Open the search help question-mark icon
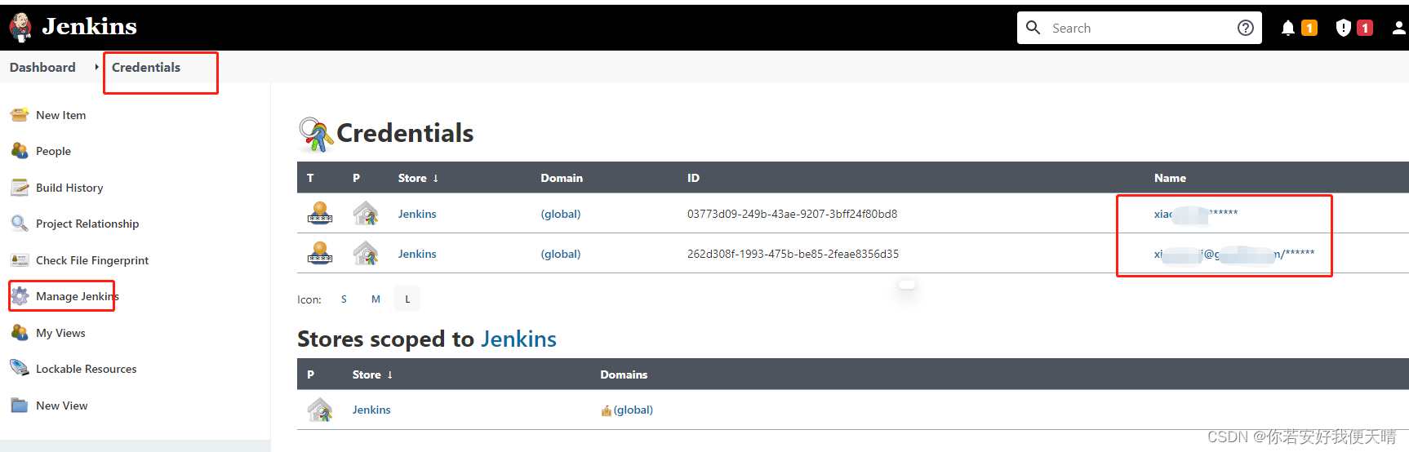Screen dimensions: 1409x452 click(1246, 28)
